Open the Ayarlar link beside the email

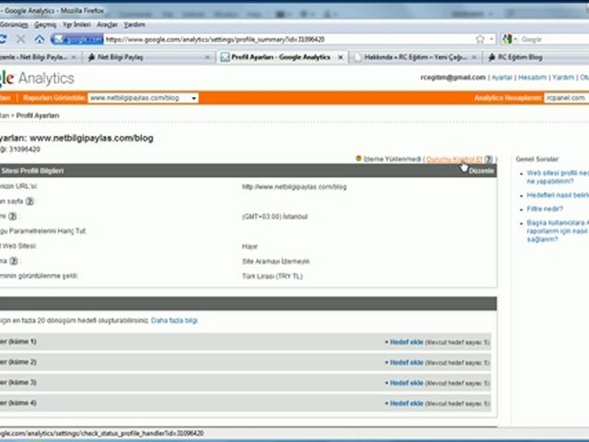pos(502,77)
